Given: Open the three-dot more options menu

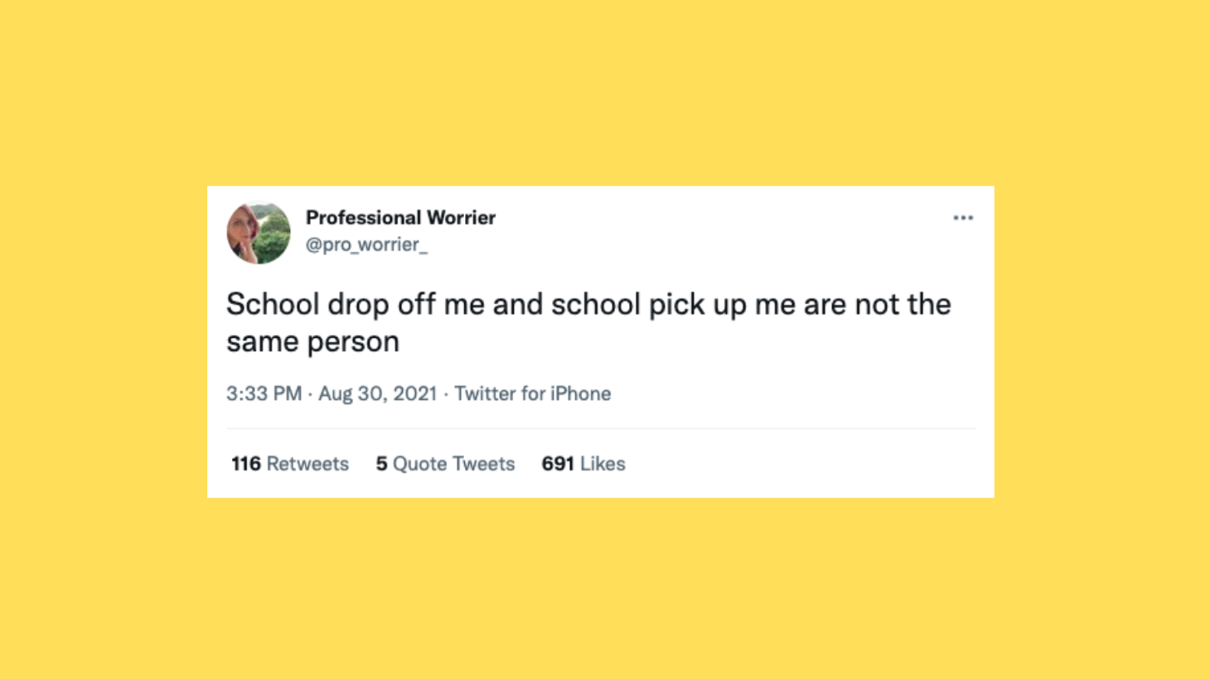Looking at the screenshot, I should [x=962, y=218].
